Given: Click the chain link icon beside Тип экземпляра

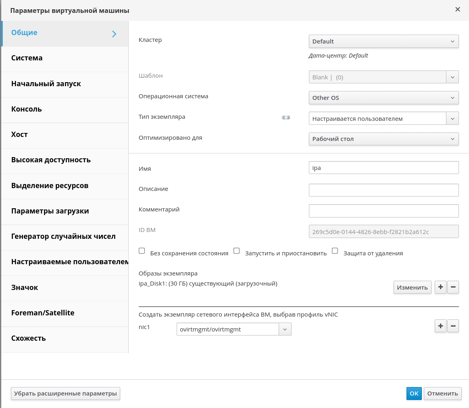Looking at the screenshot, I should (x=286, y=118).
